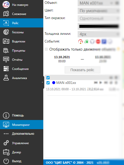Open the Слежение tracking section
The height and width of the screenshot is (165, 124).
pyautogui.click(x=22, y=14)
